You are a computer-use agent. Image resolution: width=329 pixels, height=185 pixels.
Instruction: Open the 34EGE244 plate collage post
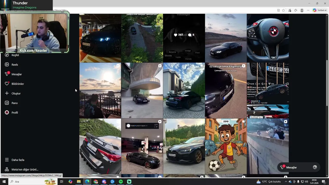[x=268, y=90]
